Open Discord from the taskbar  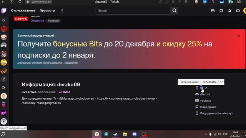click(135, 134)
